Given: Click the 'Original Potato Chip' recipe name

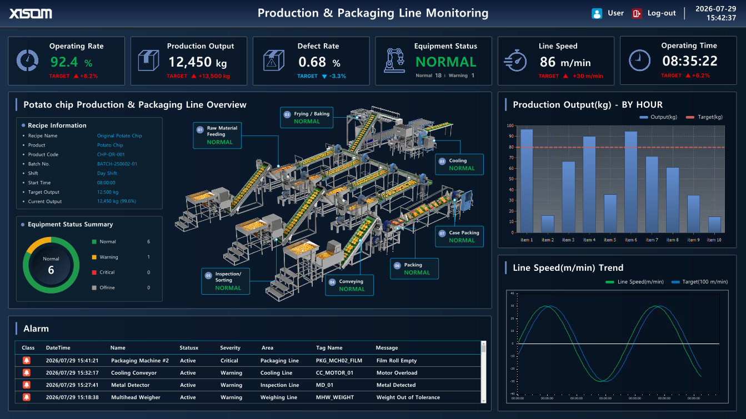Looking at the screenshot, I should click(x=119, y=136).
